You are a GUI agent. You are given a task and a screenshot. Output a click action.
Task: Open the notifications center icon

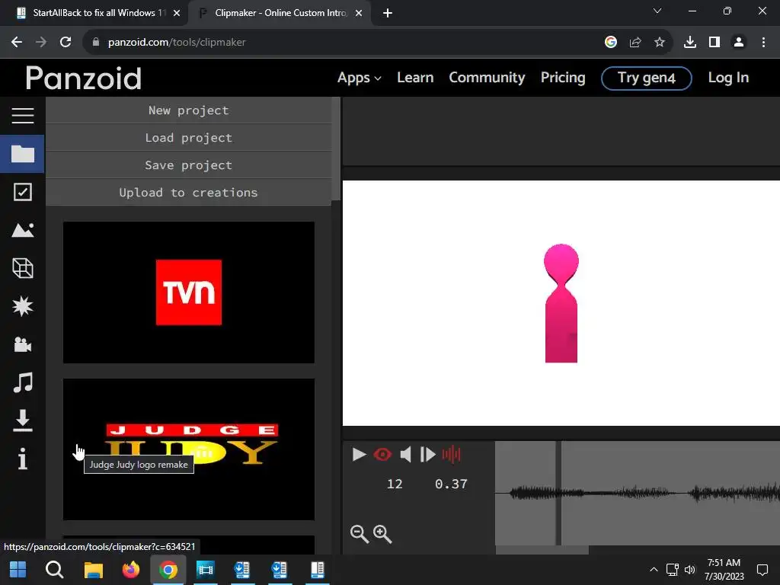pyautogui.click(x=762, y=570)
